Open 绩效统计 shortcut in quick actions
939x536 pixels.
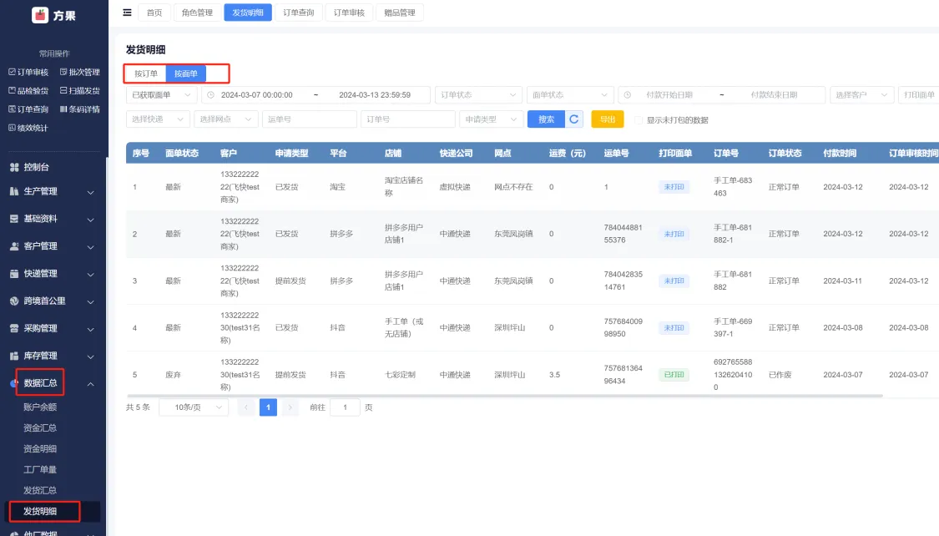coord(28,127)
